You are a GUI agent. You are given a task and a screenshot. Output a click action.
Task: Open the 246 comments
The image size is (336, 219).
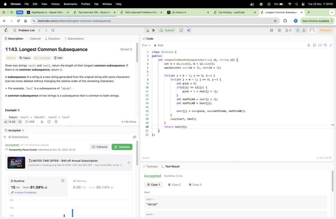[x=30, y=122]
